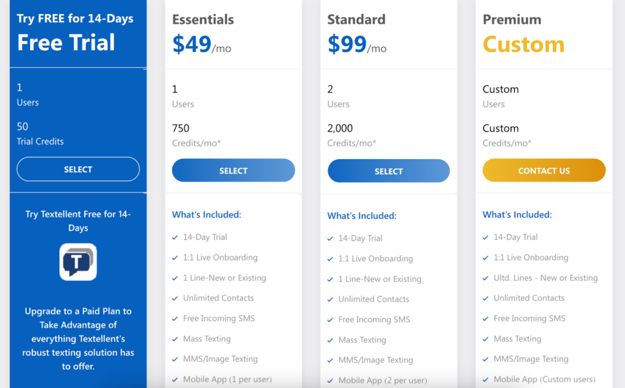Click CONTACT US for the Premium plan
The width and height of the screenshot is (625, 388).
(x=543, y=171)
